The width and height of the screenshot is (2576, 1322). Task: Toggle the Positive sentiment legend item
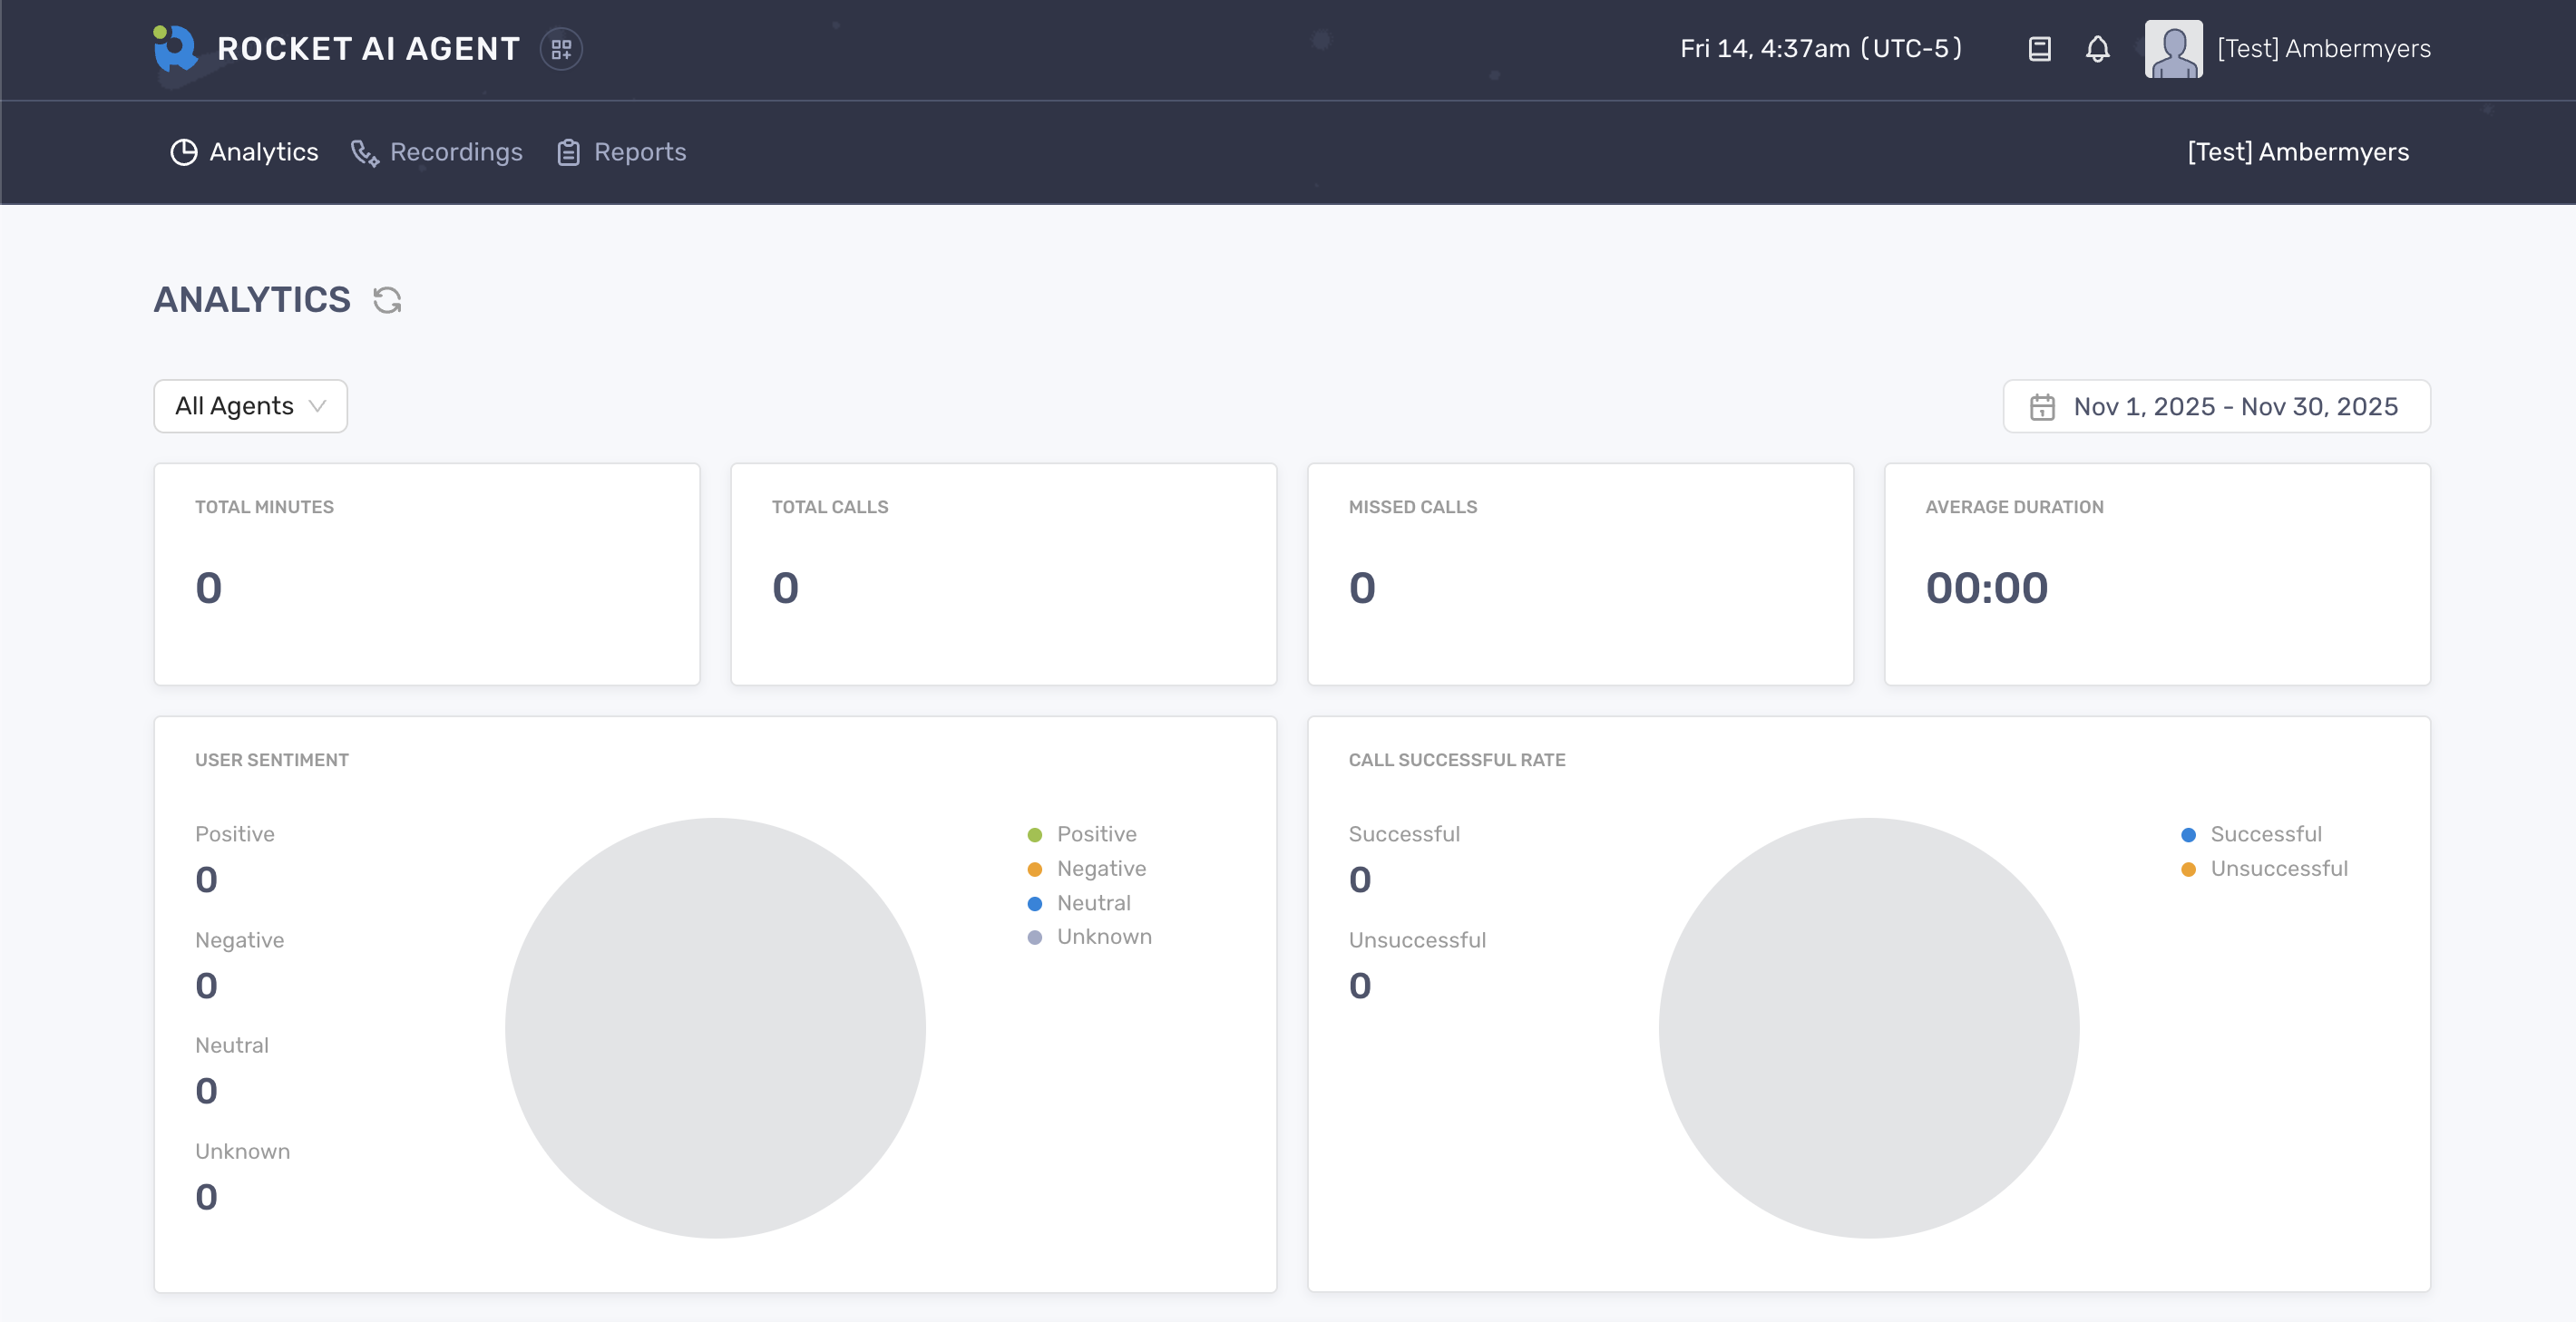1095,834
